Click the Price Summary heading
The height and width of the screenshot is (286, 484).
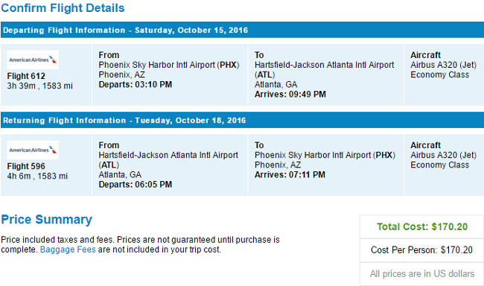47,220
